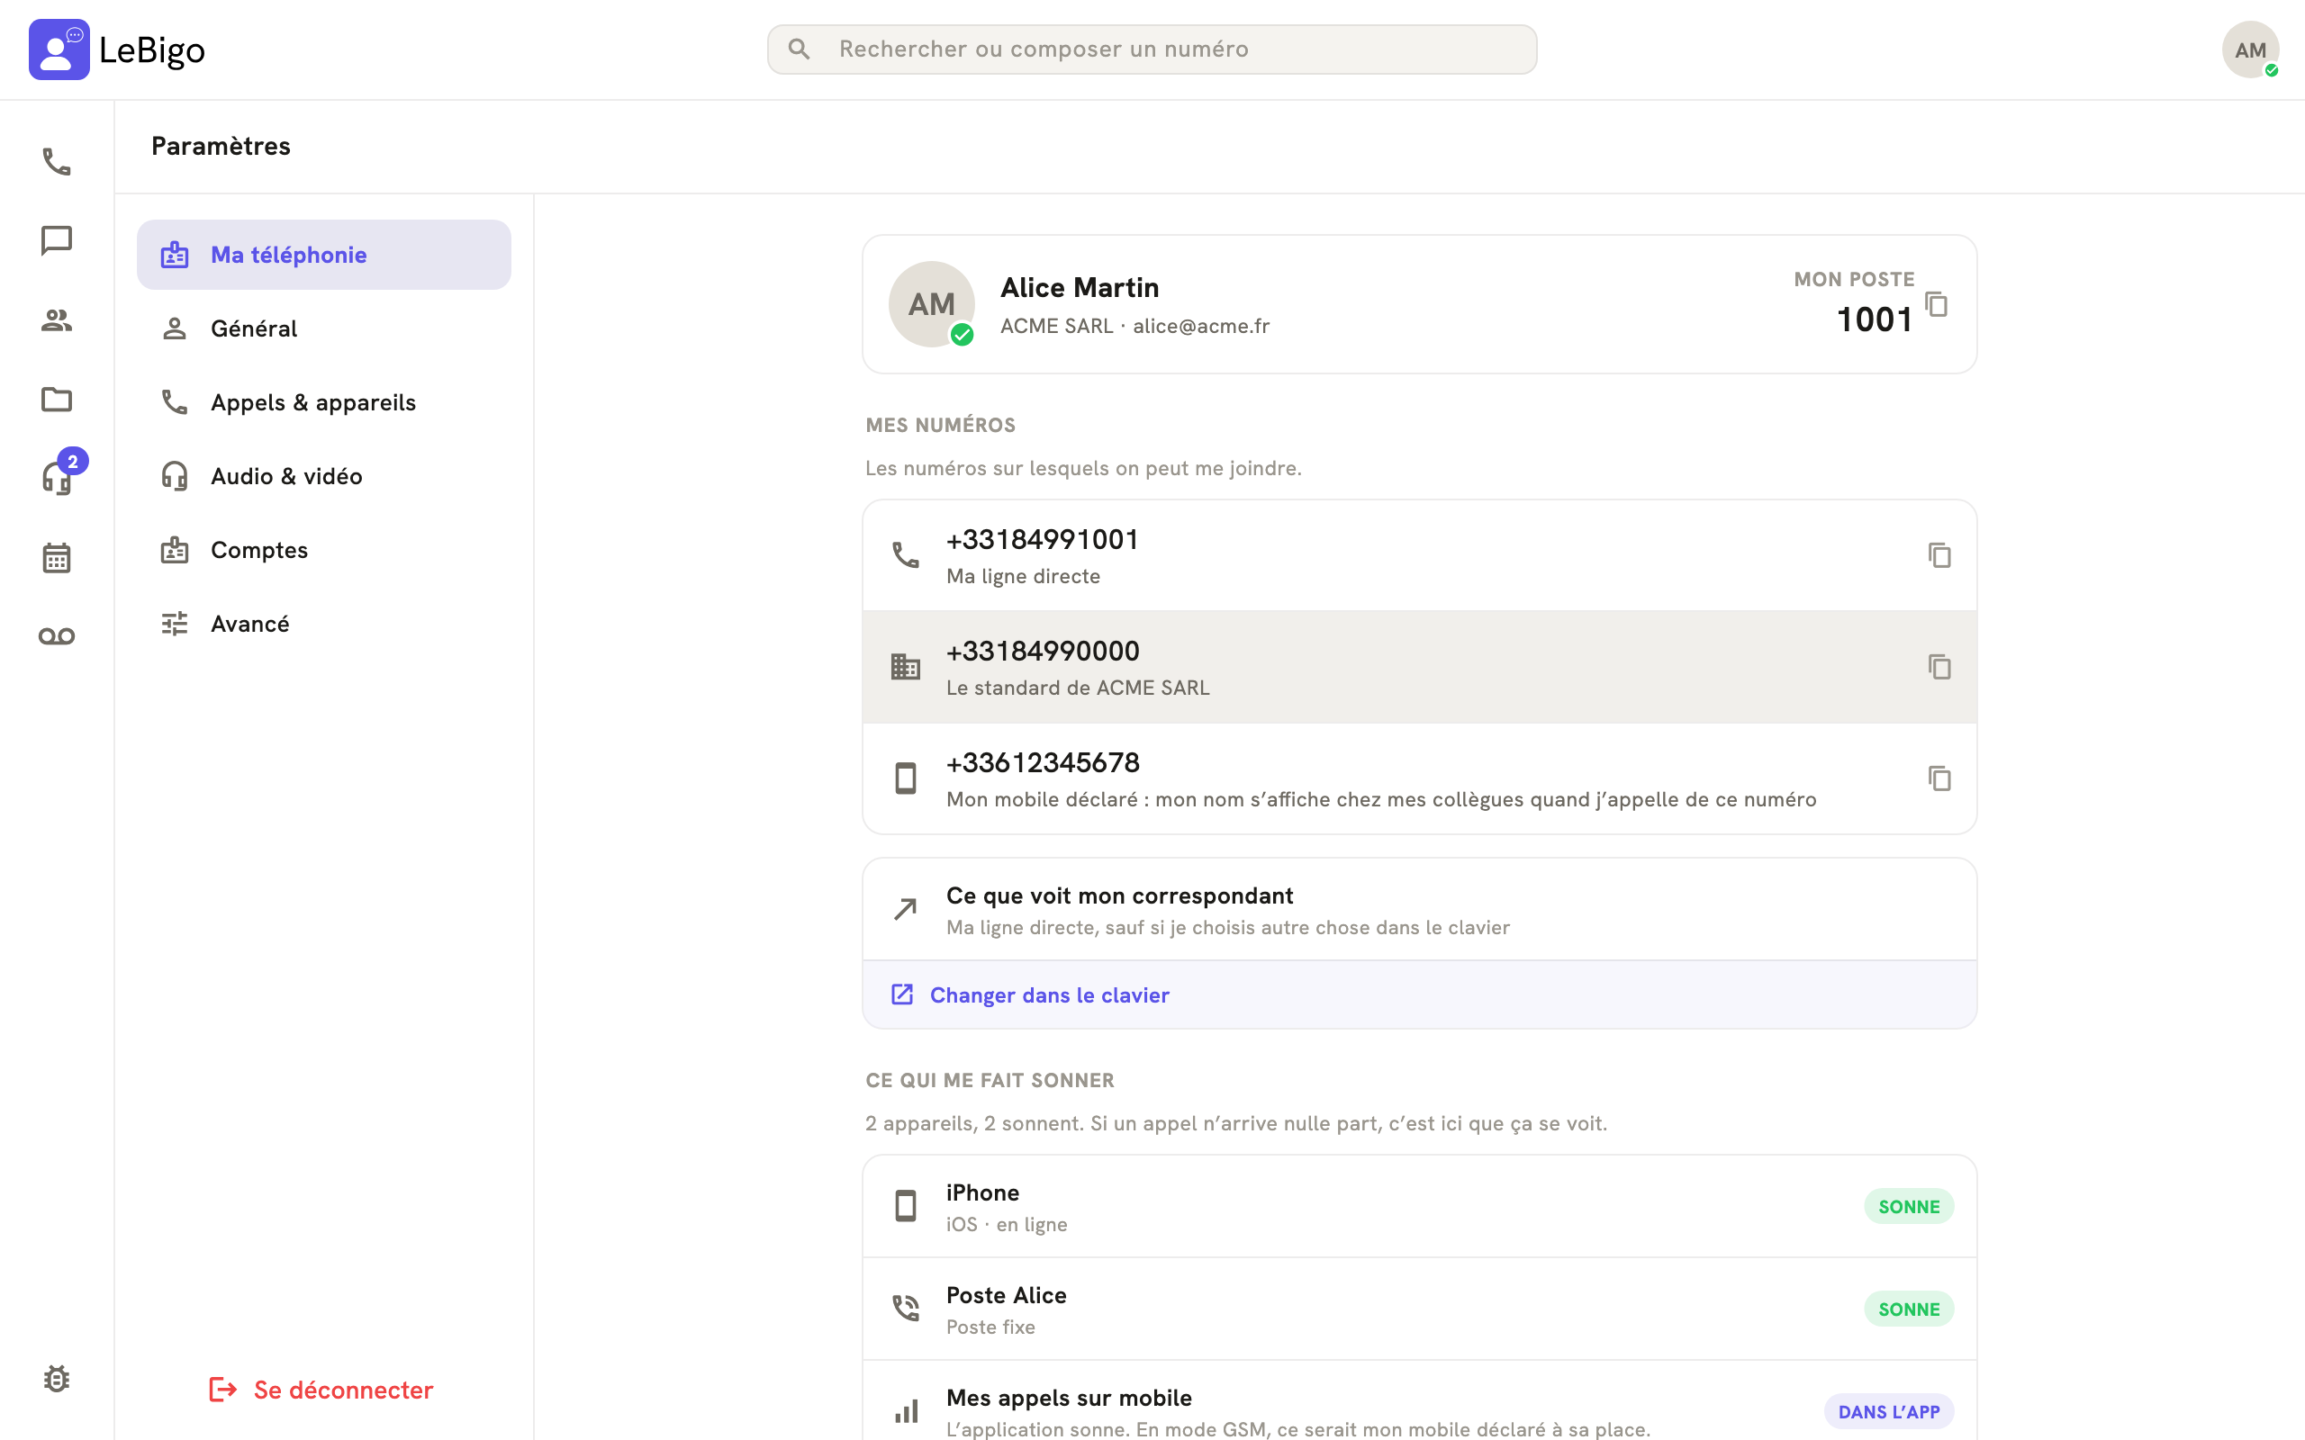The height and width of the screenshot is (1440, 2305).
Task: Open the calendar icon in sidebar
Action: [56, 557]
